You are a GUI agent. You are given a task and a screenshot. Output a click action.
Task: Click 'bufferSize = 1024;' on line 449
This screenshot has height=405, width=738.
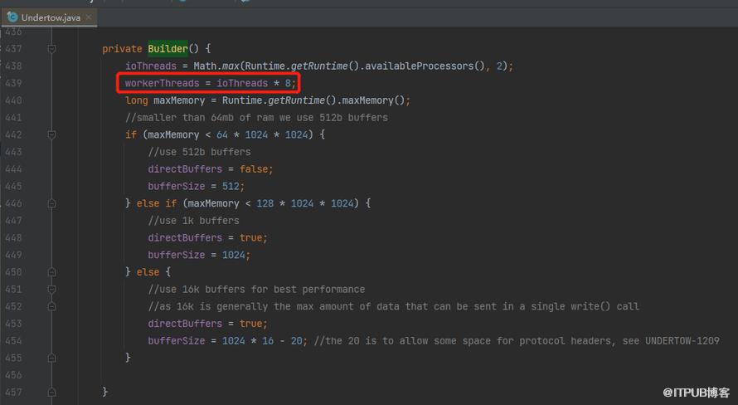pyautogui.click(x=199, y=256)
